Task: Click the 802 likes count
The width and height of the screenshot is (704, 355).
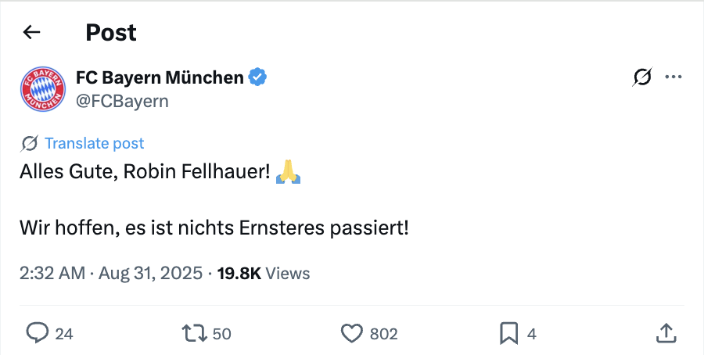Action: click(x=384, y=334)
